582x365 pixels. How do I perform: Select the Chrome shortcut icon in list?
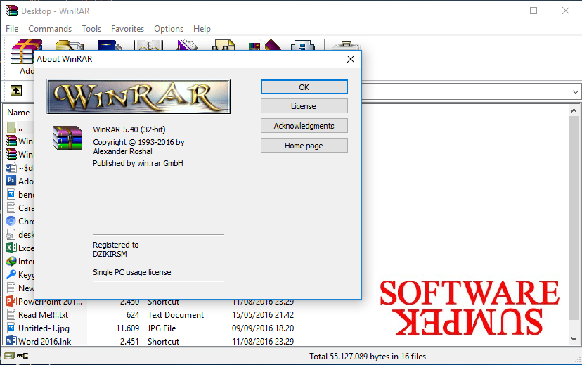(11, 221)
